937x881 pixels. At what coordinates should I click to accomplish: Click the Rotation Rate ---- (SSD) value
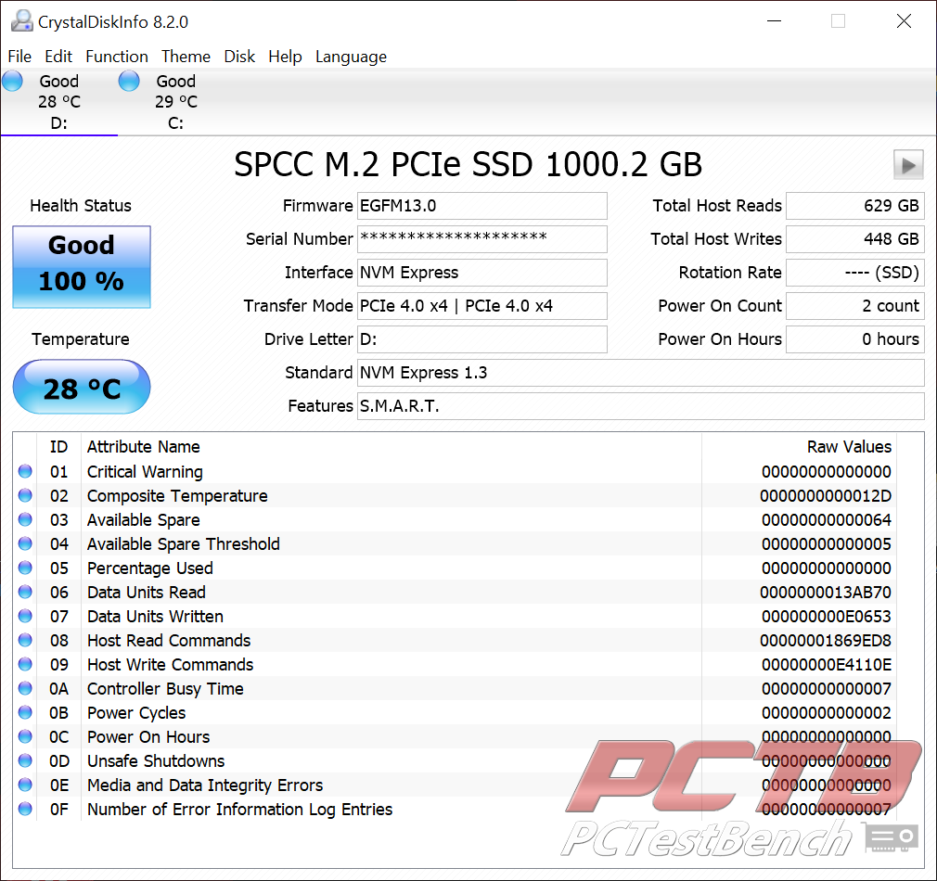(x=855, y=273)
